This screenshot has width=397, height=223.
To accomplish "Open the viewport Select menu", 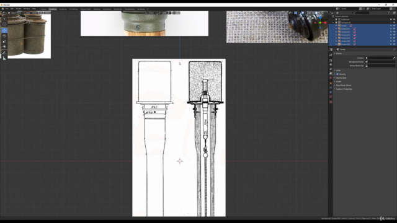I will point(35,12).
